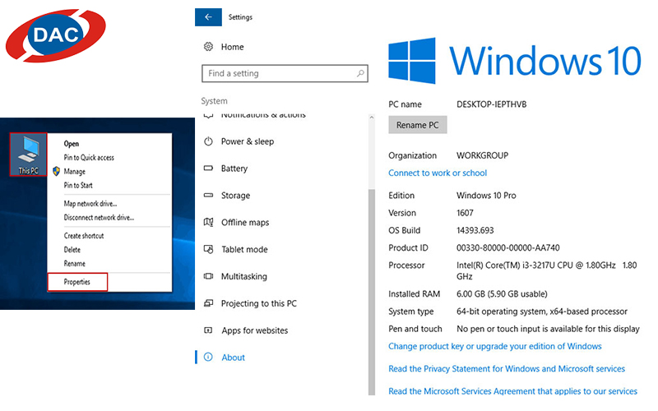The height and width of the screenshot is (411, 658).
Task: Open the Storage settings label
Action: click(235, 195)
